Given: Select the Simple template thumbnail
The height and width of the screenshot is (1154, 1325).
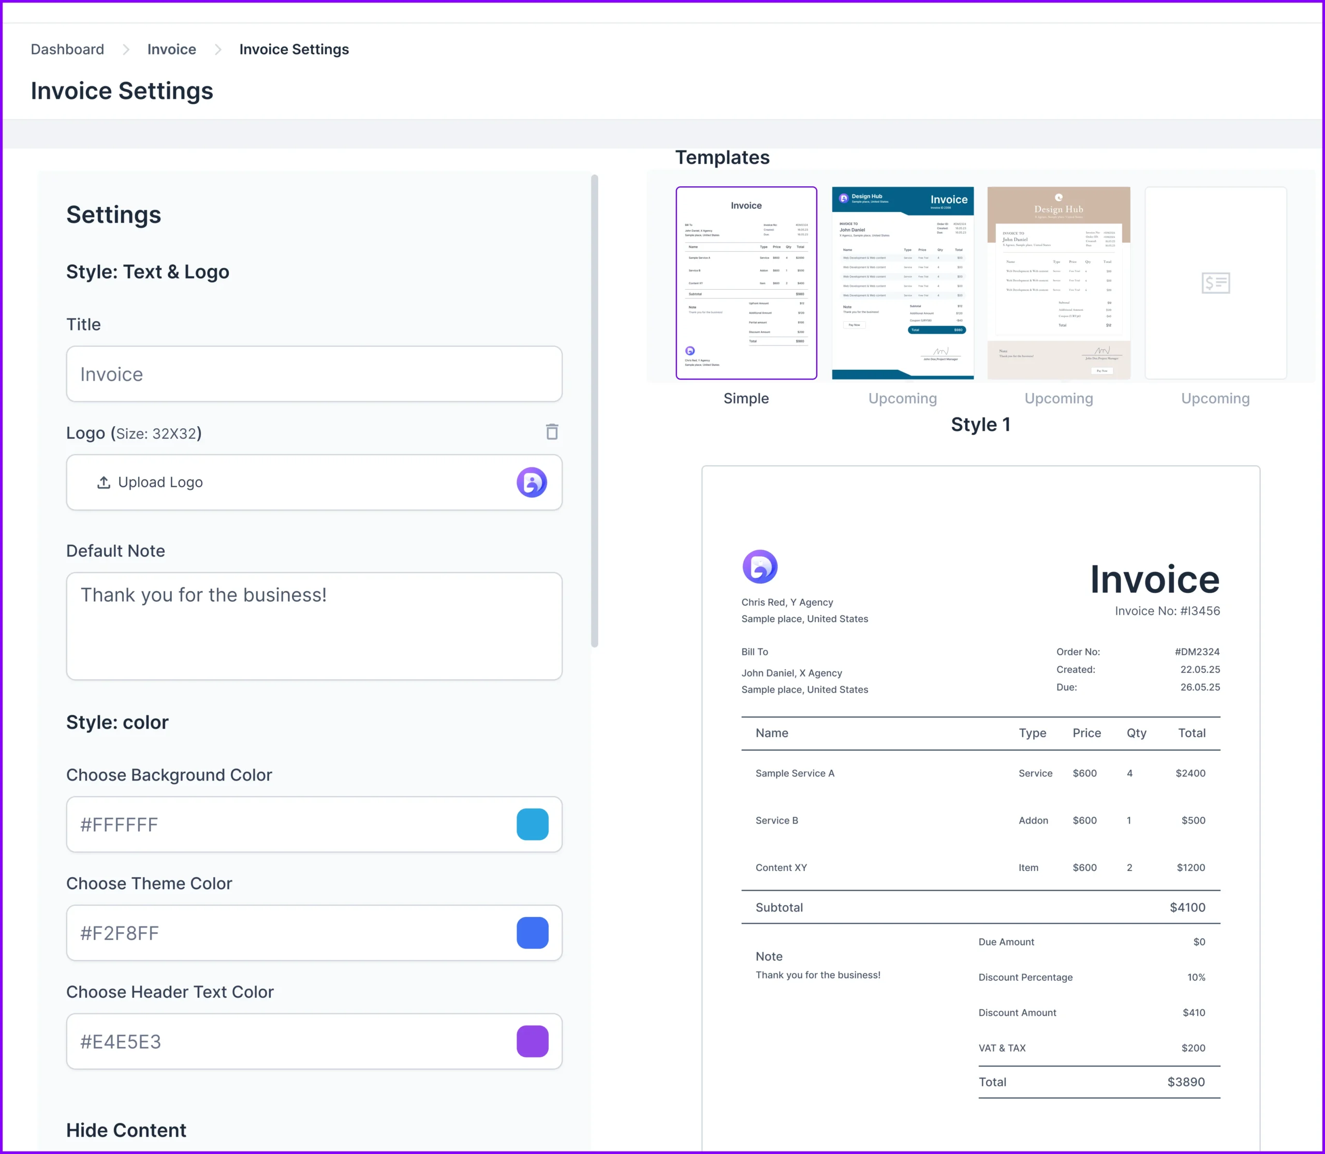Looking at the screenshot, I should [746, 283].
